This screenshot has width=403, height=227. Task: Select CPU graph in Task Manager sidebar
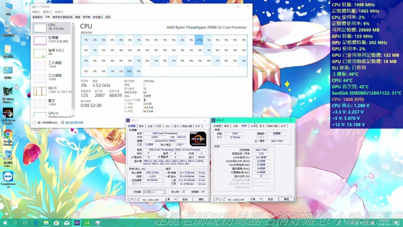coord(40,28)
